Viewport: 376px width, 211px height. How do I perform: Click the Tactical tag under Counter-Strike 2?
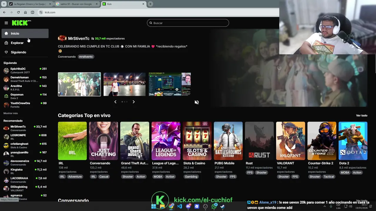(x=329, y=177)
